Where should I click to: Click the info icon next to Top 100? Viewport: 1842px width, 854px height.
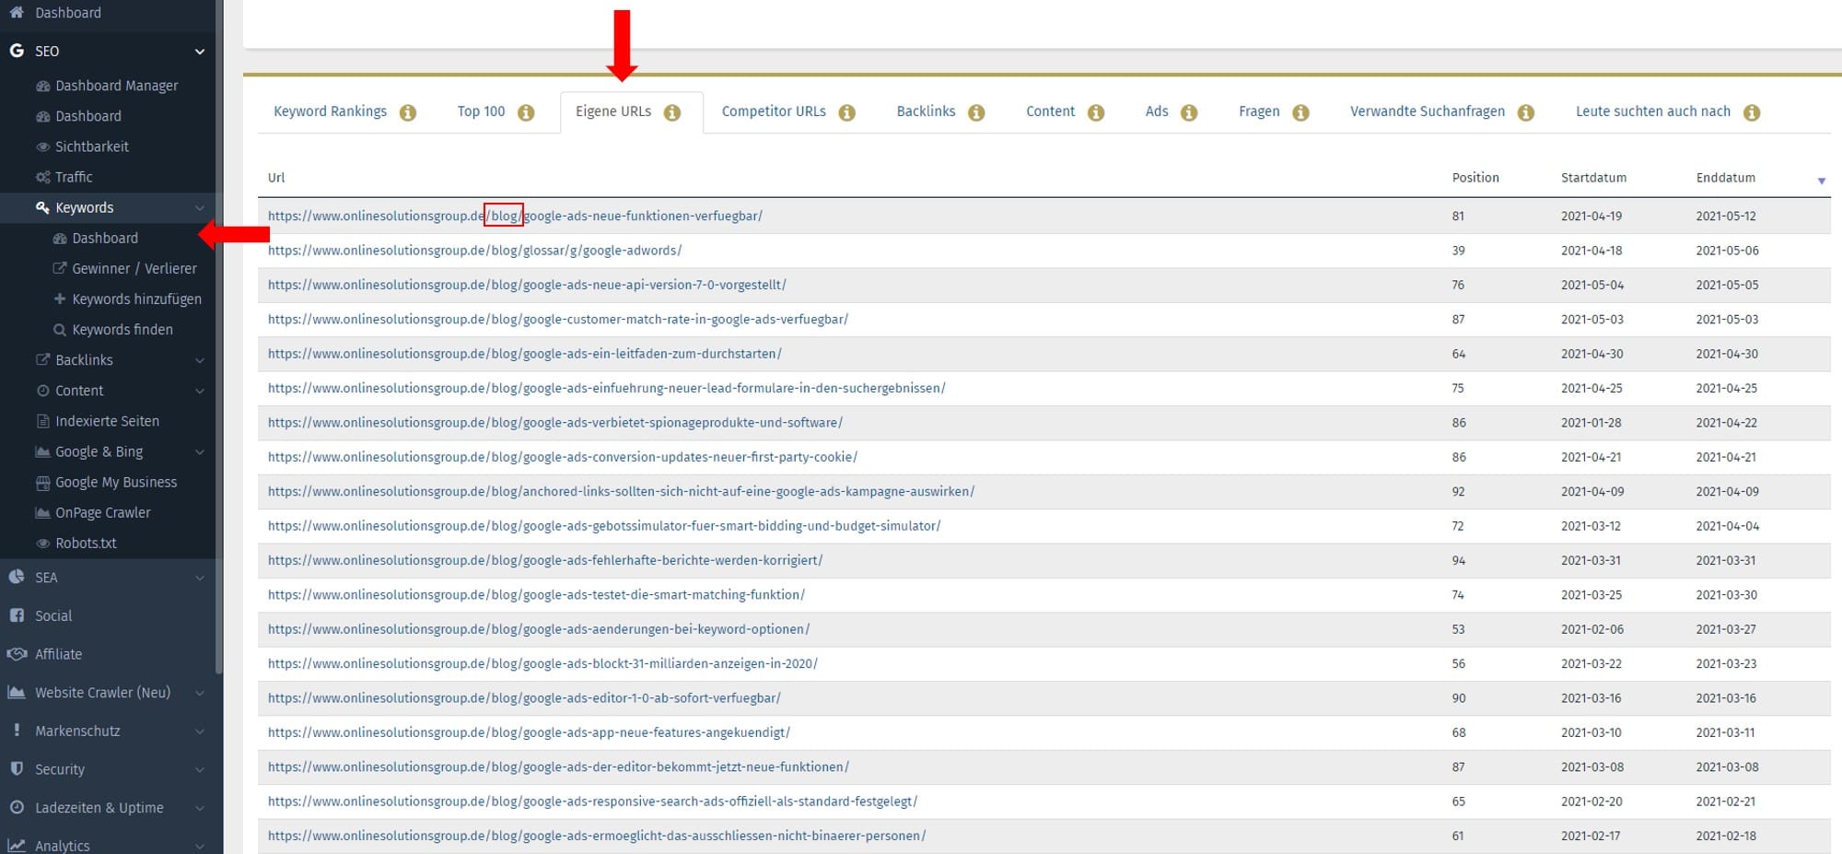[526, 112]
